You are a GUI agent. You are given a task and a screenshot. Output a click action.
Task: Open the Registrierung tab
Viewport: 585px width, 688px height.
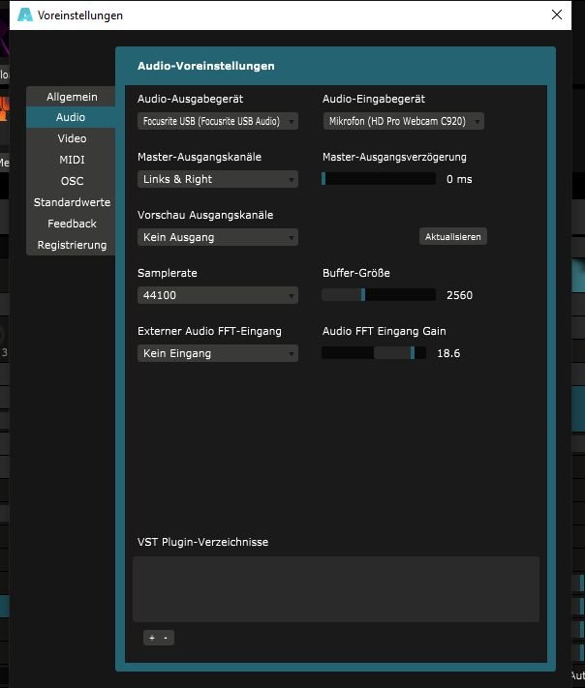click(x=72, y=245)
